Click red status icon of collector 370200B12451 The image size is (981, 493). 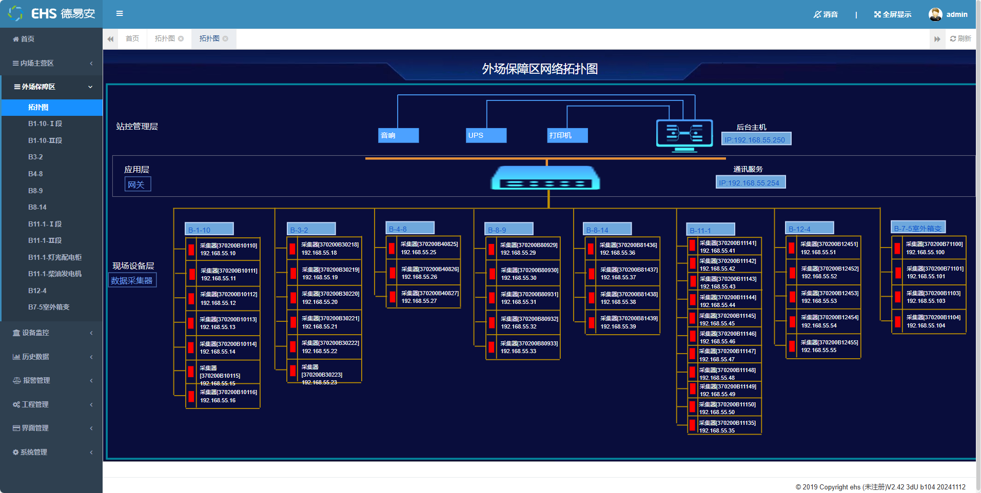[x=792, y=248]
